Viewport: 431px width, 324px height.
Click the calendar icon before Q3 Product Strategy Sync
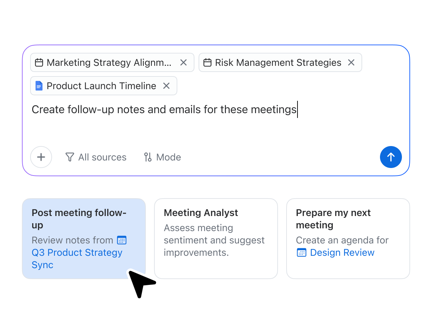[122, 240]
